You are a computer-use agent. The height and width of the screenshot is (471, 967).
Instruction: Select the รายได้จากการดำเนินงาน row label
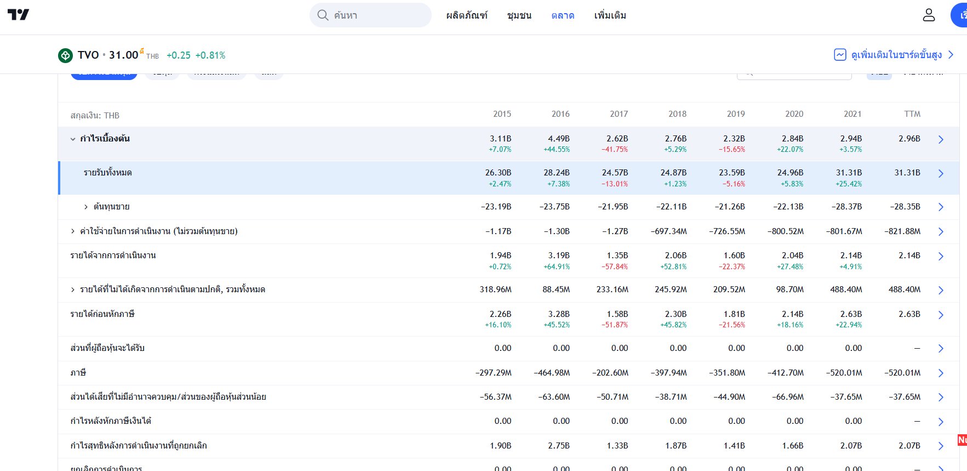tap(113, 256)
